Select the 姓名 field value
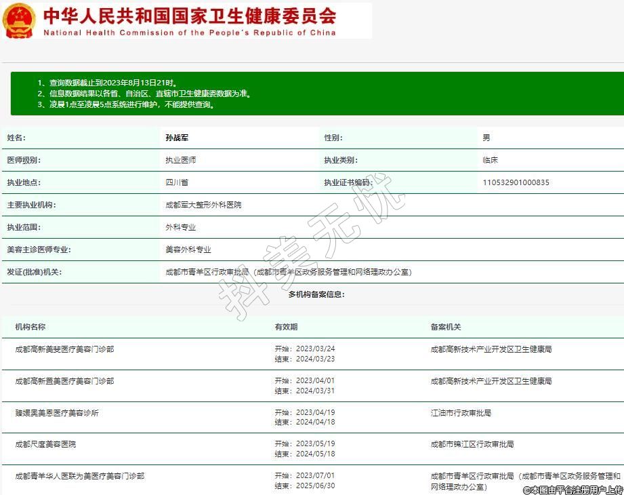Viewport: 624px width, 495px height. 177,138
